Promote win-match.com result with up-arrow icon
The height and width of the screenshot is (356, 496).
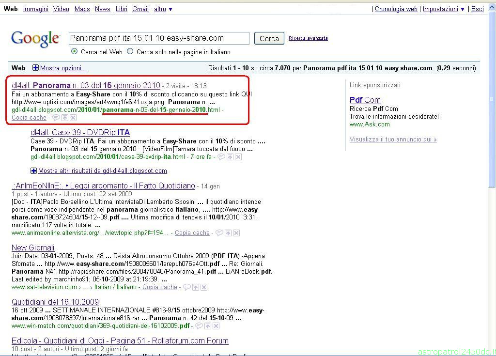[208, 326]
